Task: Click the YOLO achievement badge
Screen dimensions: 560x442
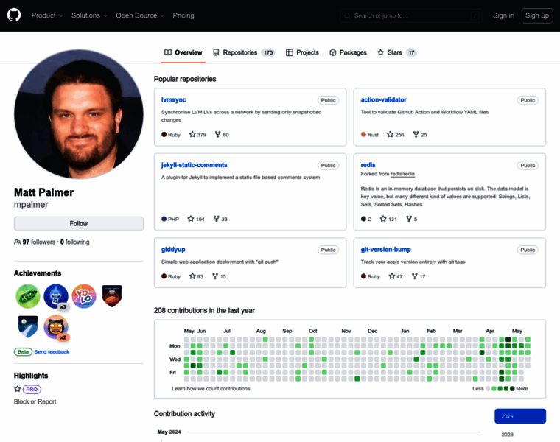Action: point(84,296)
